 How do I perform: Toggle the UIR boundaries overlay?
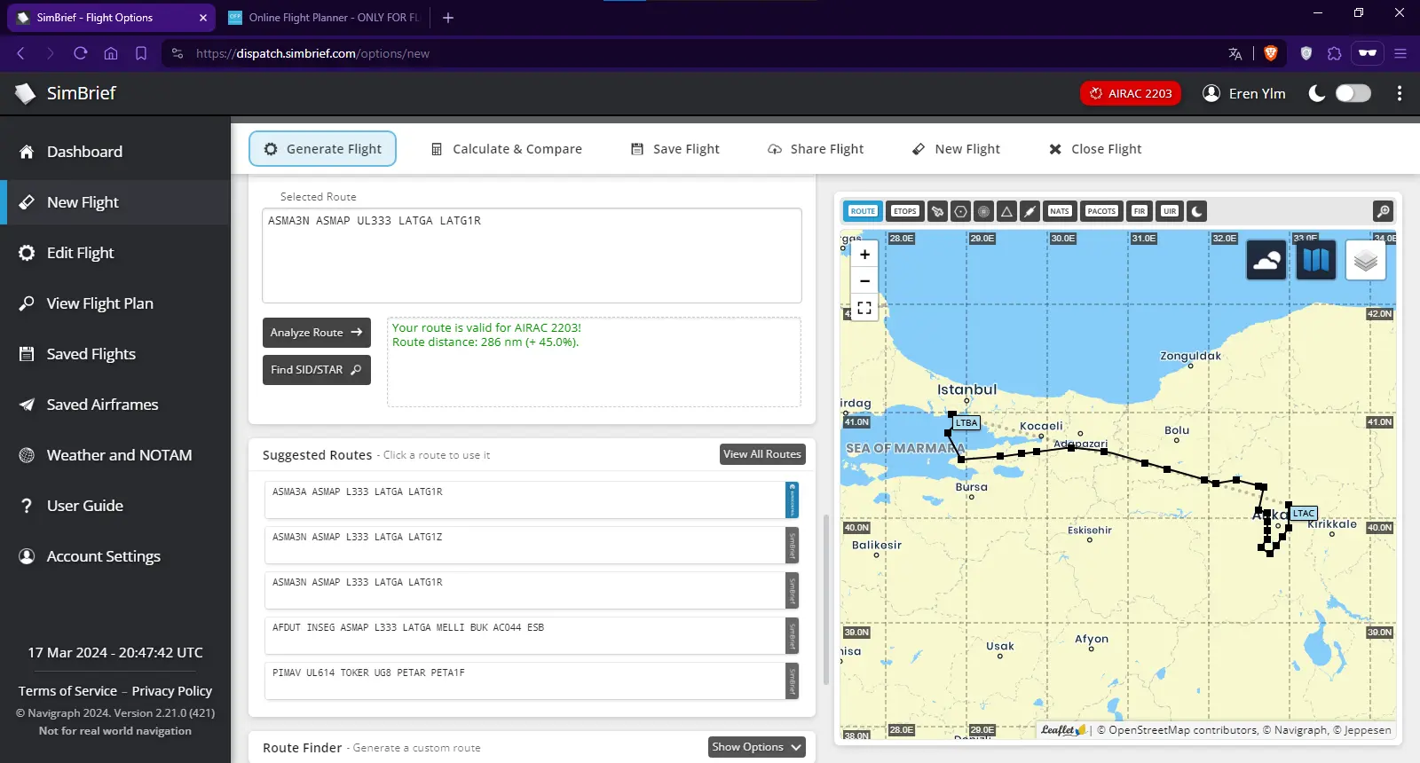(1170, 211)
